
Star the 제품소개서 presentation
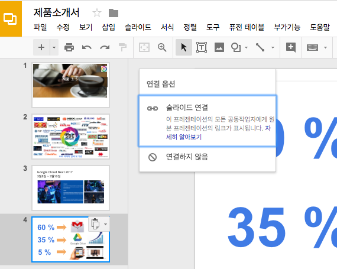pos(97,13)
